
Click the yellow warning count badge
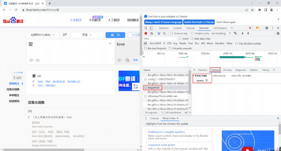(x=258, y=28)
